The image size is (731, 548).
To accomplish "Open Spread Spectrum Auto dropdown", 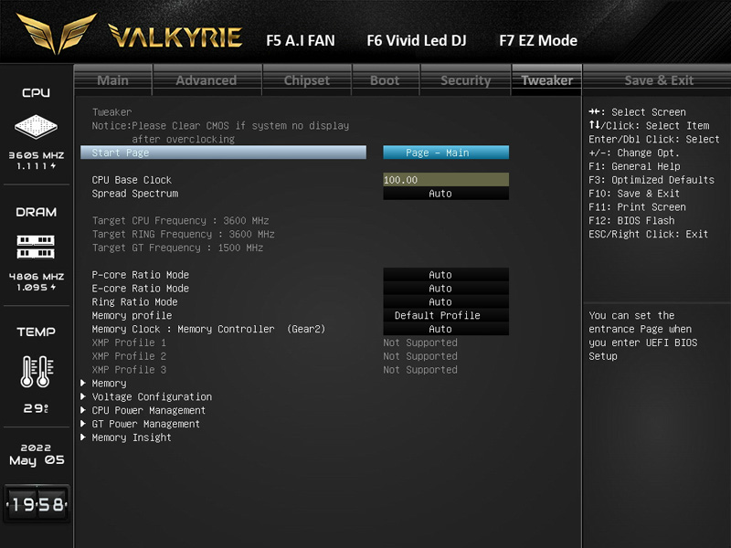I will (446, 194).
